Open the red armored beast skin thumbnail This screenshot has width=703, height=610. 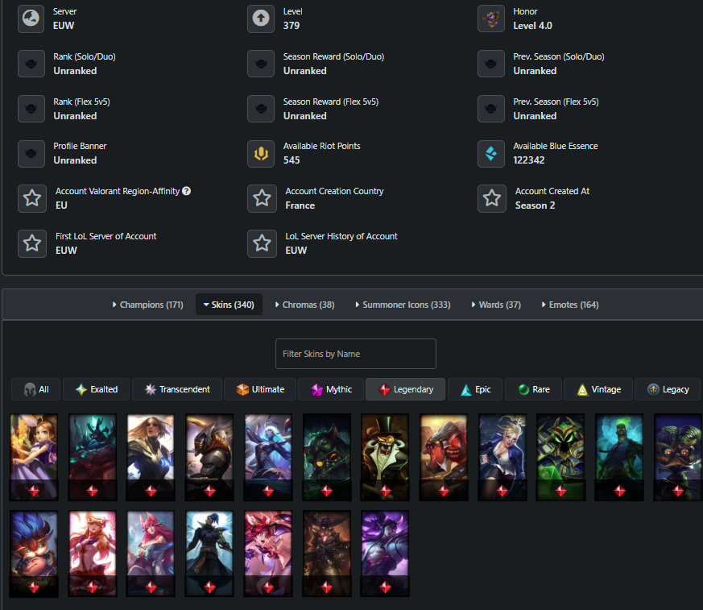[x=444, y=457]
